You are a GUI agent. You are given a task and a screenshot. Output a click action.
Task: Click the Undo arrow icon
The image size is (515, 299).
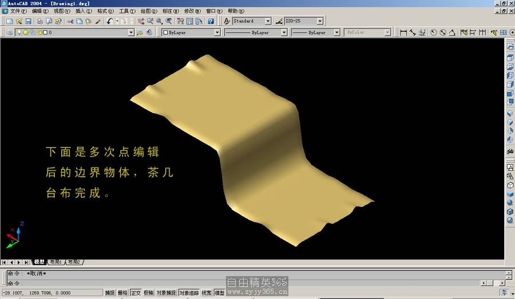tap(109, 21)
